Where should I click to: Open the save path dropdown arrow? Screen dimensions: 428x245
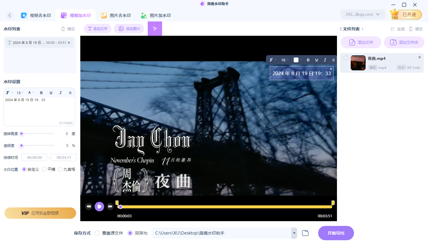[x=294, y=233]
